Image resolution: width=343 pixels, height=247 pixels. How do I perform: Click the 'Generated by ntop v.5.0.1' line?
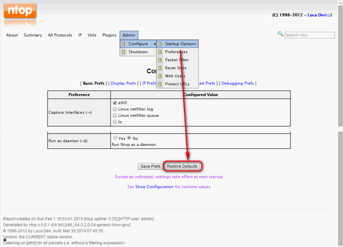tap(67, 225)
